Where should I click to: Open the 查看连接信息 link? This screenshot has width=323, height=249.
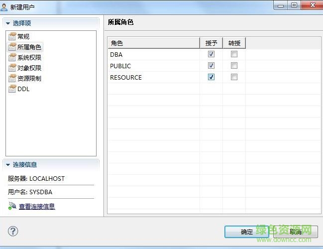(37, 206)
